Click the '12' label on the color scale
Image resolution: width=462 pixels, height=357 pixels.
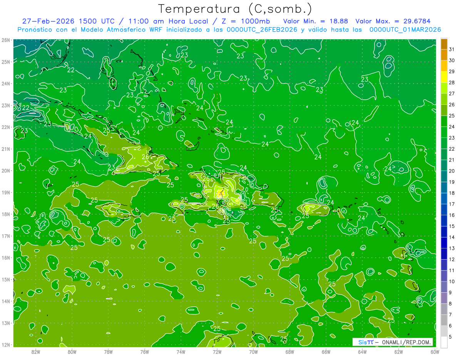[452, 260]
